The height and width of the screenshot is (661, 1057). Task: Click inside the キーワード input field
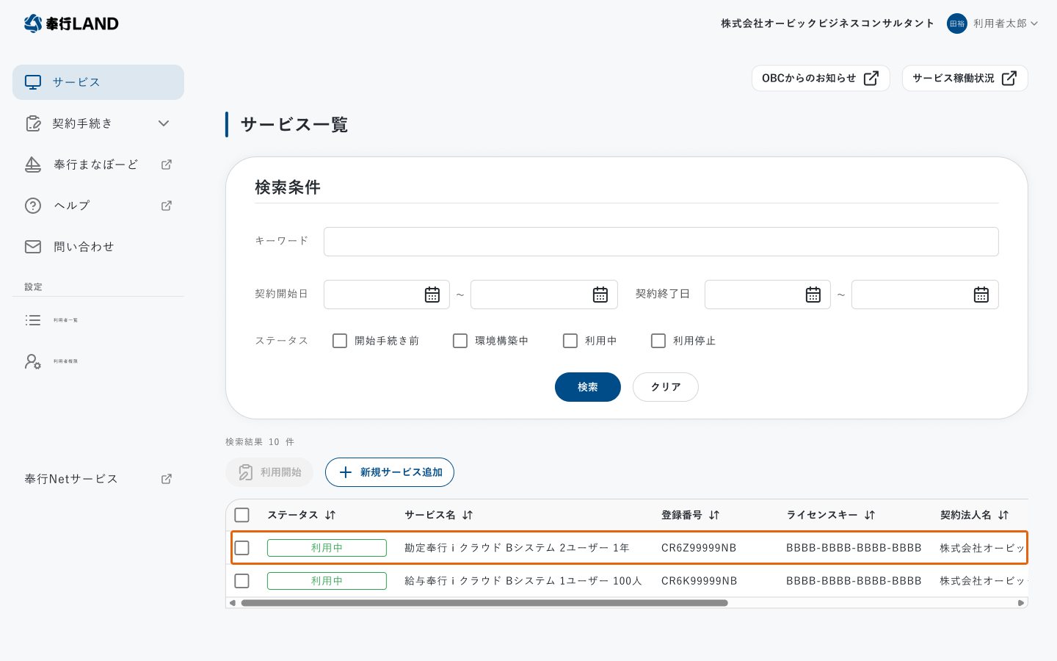pos(661,241)
